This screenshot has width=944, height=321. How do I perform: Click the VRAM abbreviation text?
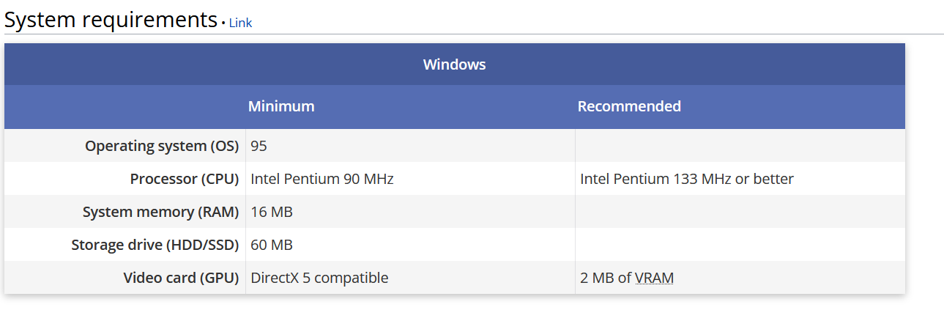pyautogui.click(x=654, y=278)
